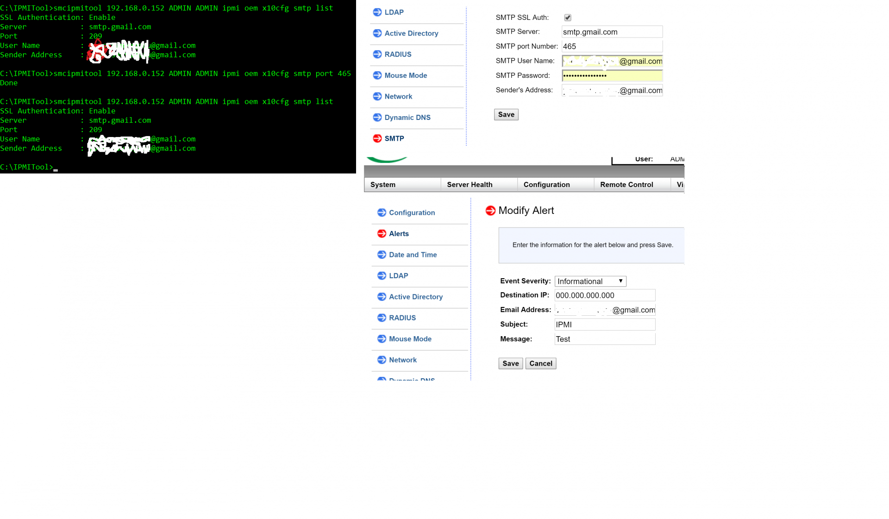
Task: Open the Network link in the lower sidebar
Action: [x=403, y=360]
